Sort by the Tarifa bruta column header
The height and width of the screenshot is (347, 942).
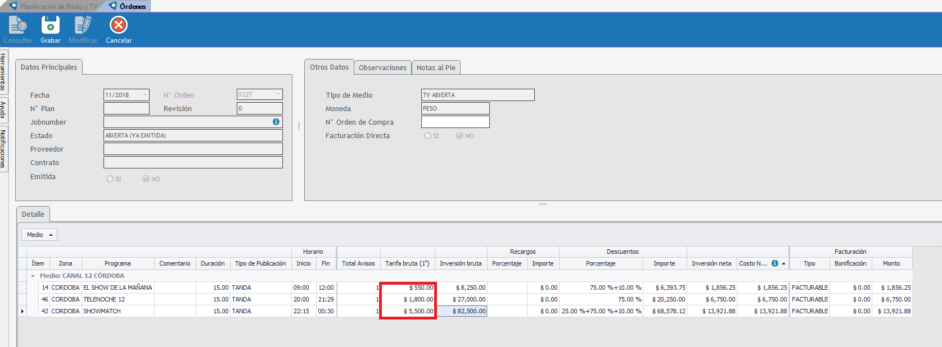point(407,263)
